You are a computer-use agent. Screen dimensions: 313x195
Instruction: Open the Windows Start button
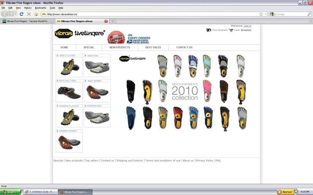pyautogui.click(x=11, y=192)
